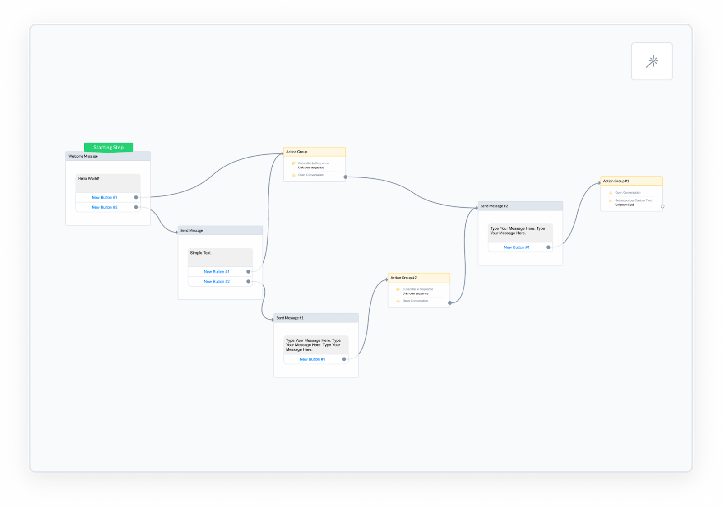The image size is (722, 507).
Task: Click the Open Conversation icon in Action Group #2
Action: point(398,301)
